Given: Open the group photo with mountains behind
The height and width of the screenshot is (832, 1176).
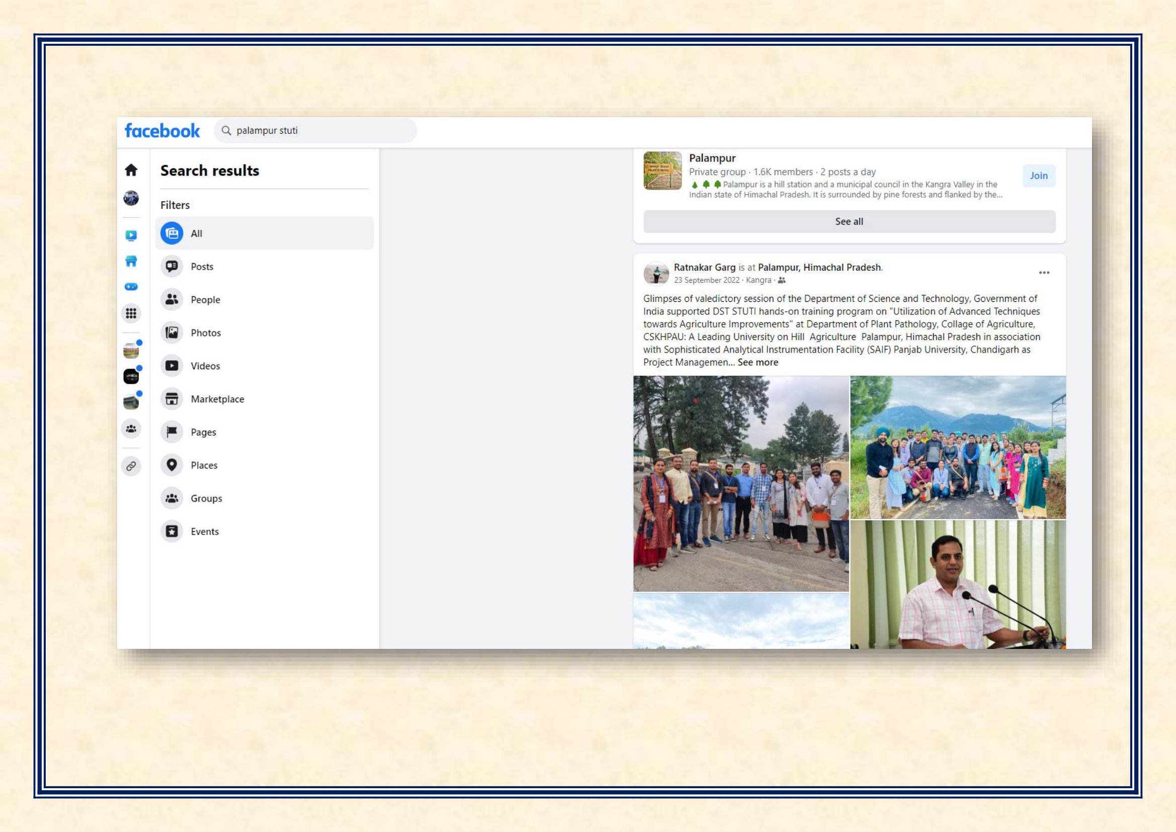Looking at the screenshot, I should pos(958,447).
